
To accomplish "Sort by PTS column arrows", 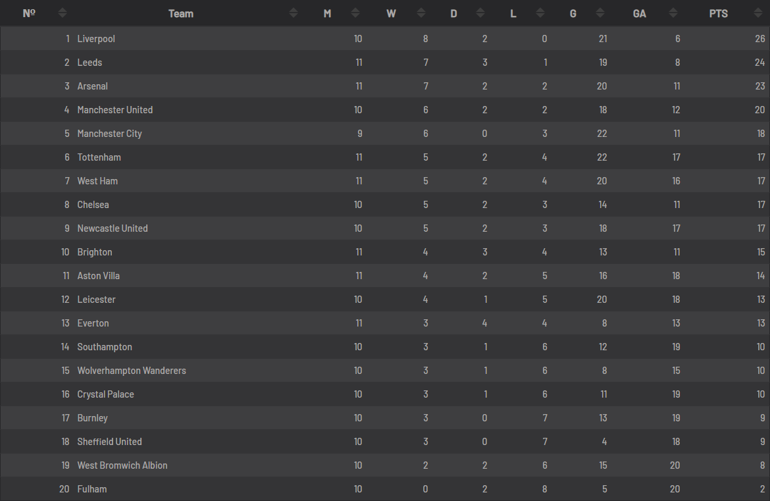I will [757, 13].
